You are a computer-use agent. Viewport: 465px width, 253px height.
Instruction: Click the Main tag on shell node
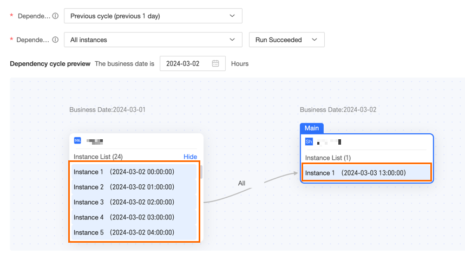312,128
